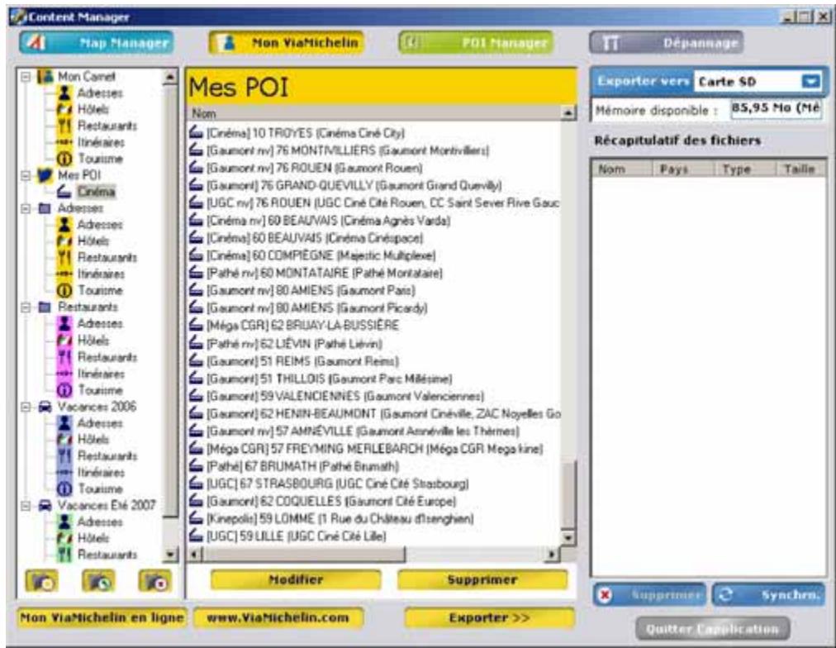Image resolution: width=836 pixels, height=648 pixels.
Task: Click green Adresses icon under Vacances Eté 2007
Action: [x=64, y=522]
